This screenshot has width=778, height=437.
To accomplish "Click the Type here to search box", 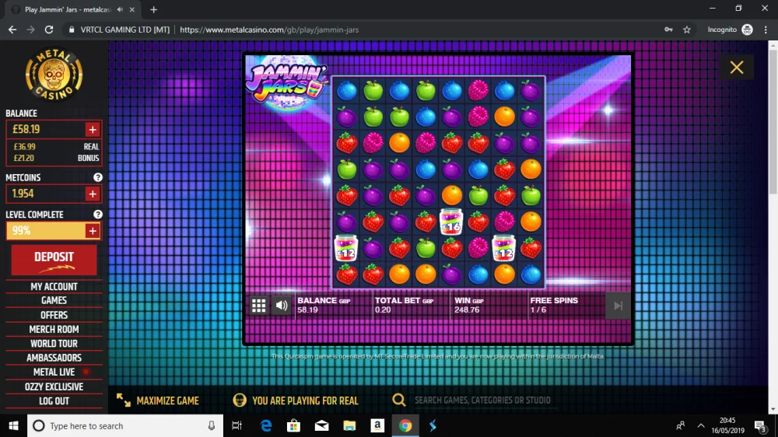I will pyautogui.click(x=125, y=425).
